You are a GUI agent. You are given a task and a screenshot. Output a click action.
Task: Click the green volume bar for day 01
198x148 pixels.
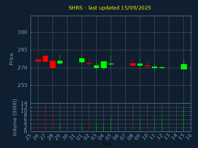tap(82, 128)
